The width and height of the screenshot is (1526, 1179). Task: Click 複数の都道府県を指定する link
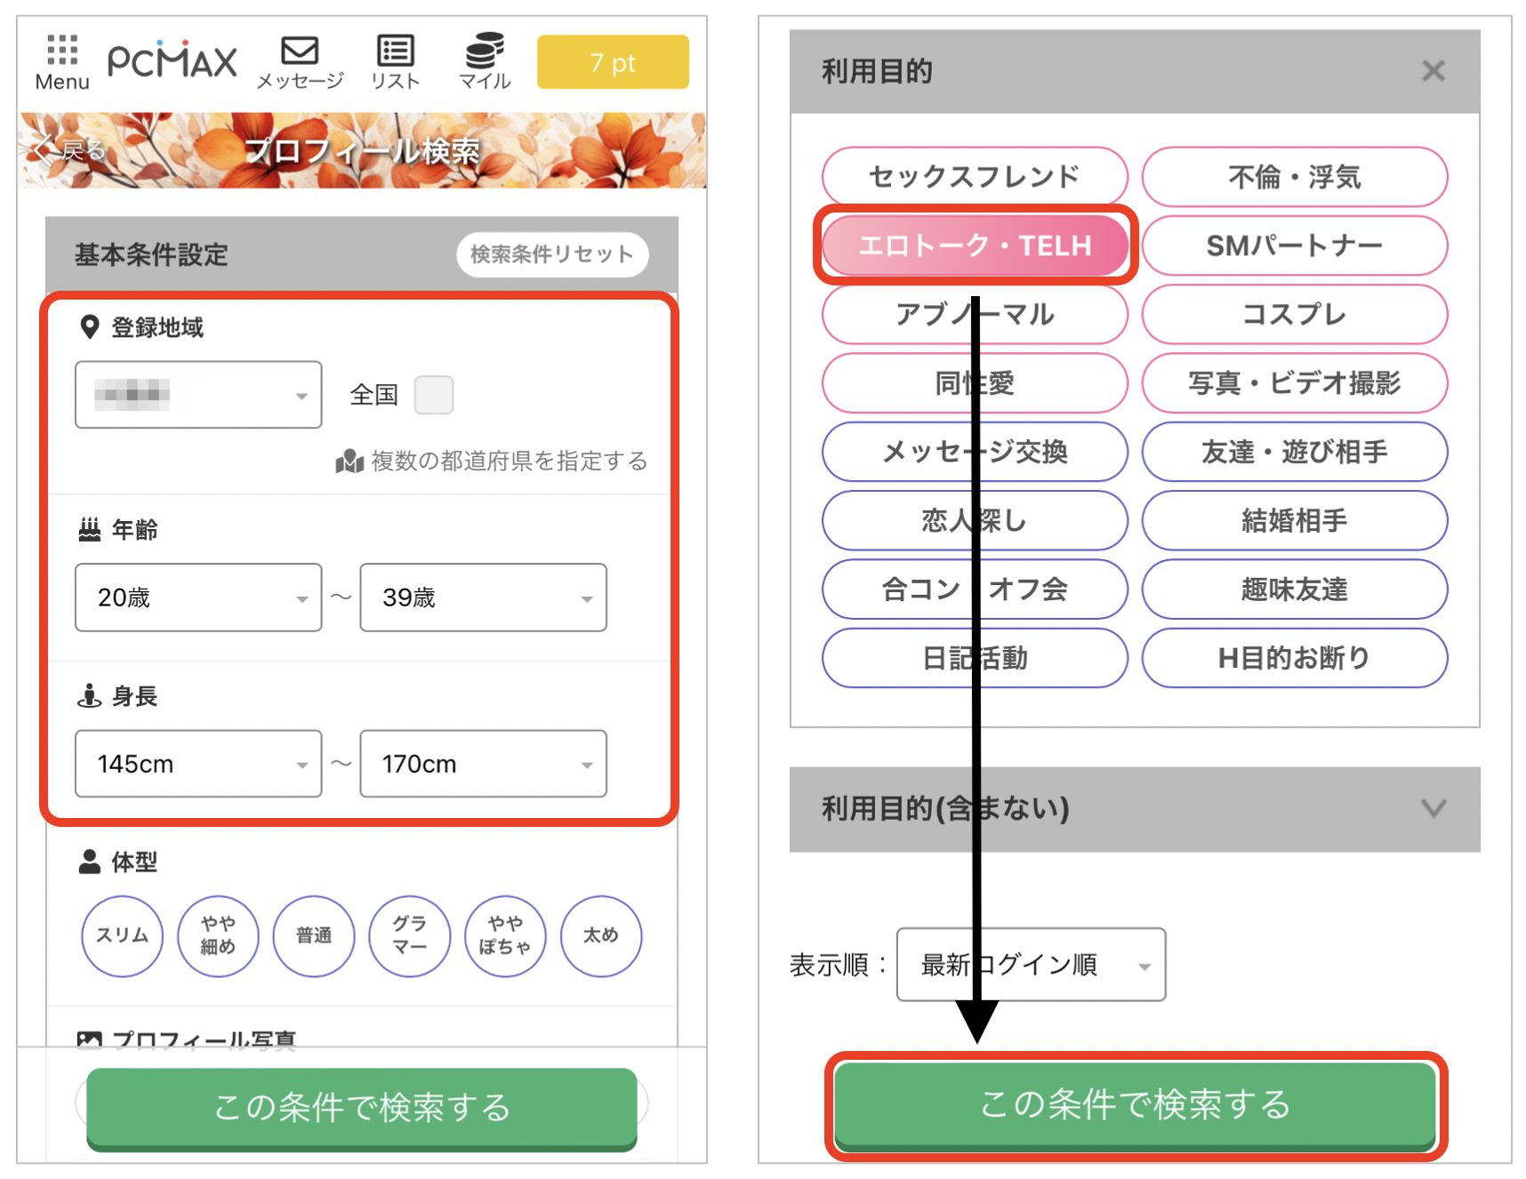coord(509,461)
